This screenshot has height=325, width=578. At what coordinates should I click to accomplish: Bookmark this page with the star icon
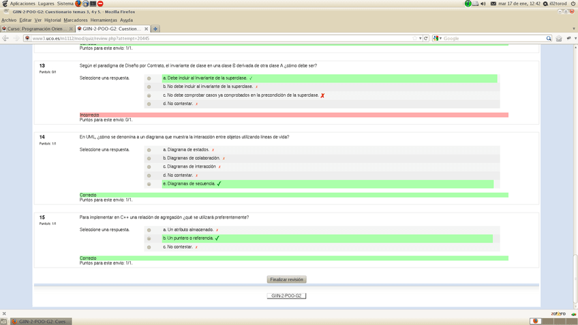pos(414,38)
